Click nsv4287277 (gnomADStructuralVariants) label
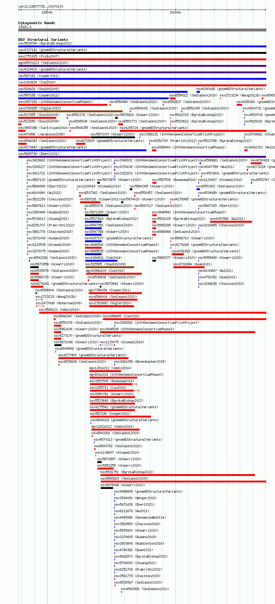The height and width of the screenshot is (604, 275). click(x=119, y=238)
